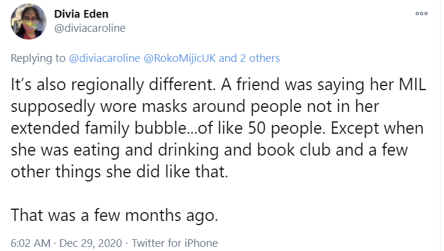Click the 6:02 AM timestamp
444x251 pixels.
[x=29, y=243]
